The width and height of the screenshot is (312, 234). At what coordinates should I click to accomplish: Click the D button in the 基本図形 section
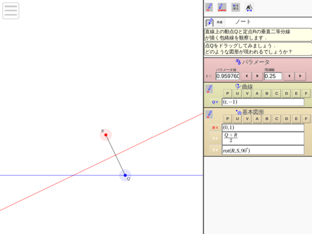click(x=286, y=119)
